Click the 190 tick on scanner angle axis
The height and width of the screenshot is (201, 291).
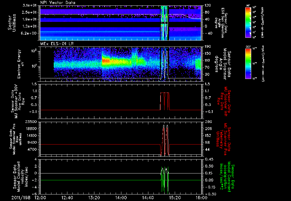tap(207, 47)
